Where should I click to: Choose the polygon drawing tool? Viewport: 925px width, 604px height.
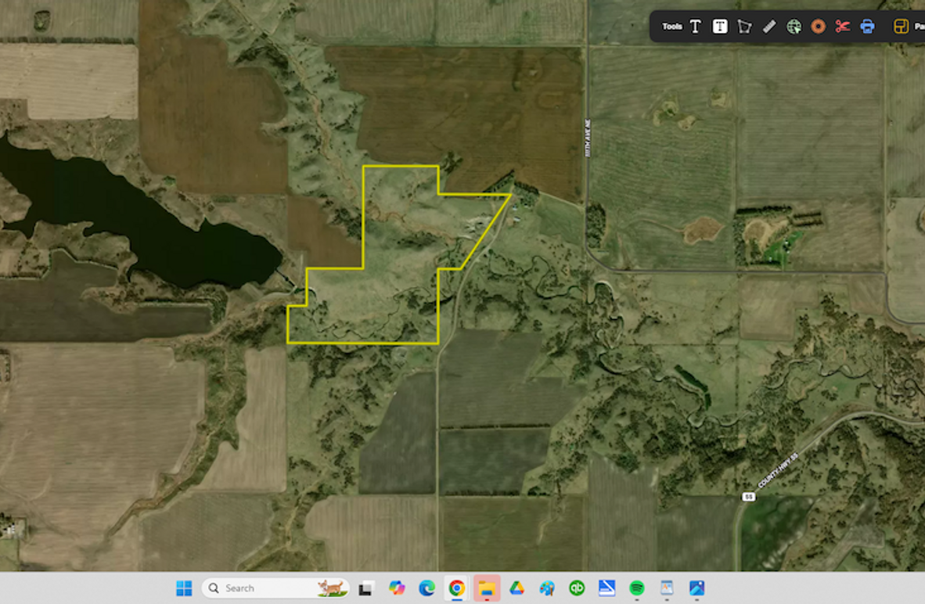[744, 27]
